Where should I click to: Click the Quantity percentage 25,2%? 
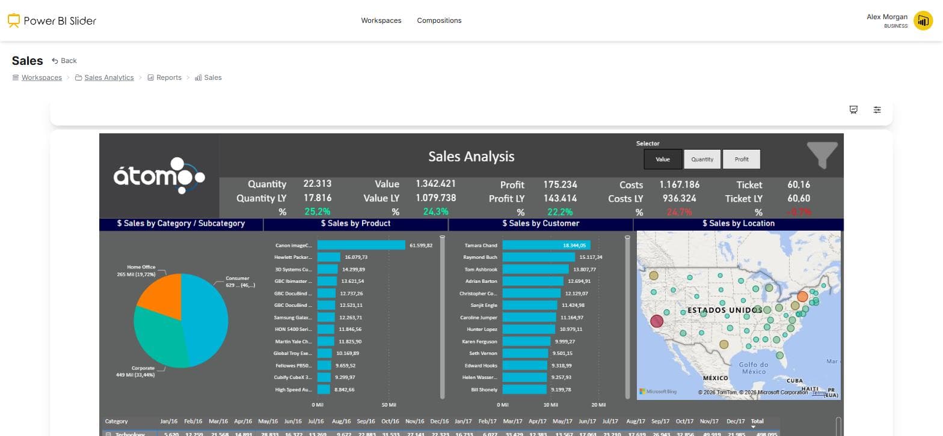pos(318,211)
